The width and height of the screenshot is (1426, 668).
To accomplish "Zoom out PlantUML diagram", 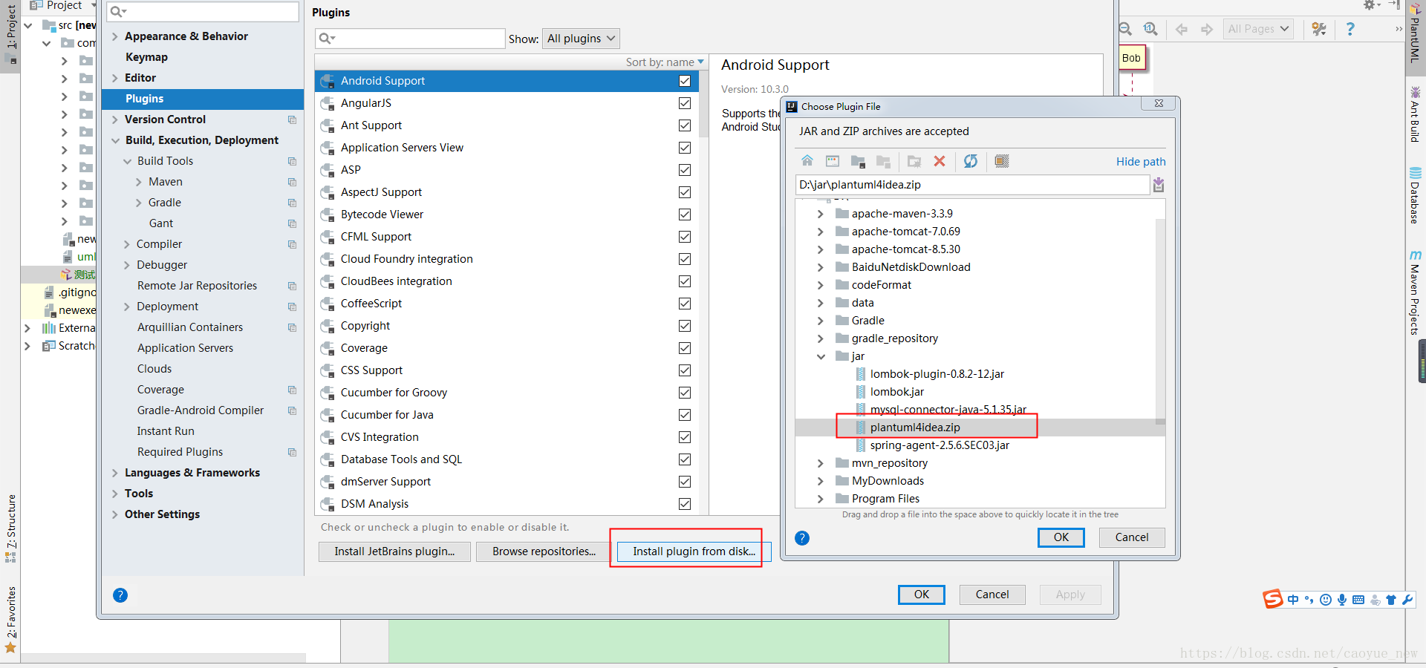I will pos(1126,29).
